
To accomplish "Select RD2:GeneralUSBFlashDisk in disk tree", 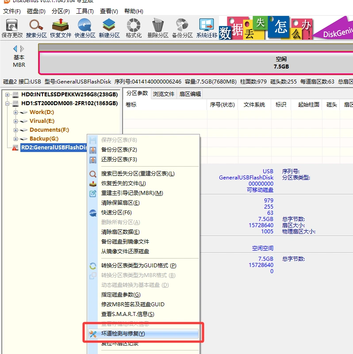I will [x=54, y=148].
